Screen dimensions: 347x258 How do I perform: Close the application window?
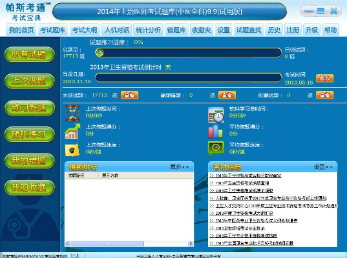[x=333, y=10]
